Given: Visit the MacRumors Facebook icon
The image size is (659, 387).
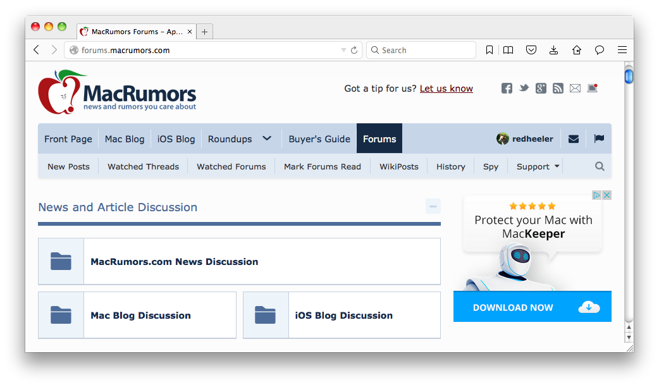Looking at the screenshot, I should click(x=507, y=89).
